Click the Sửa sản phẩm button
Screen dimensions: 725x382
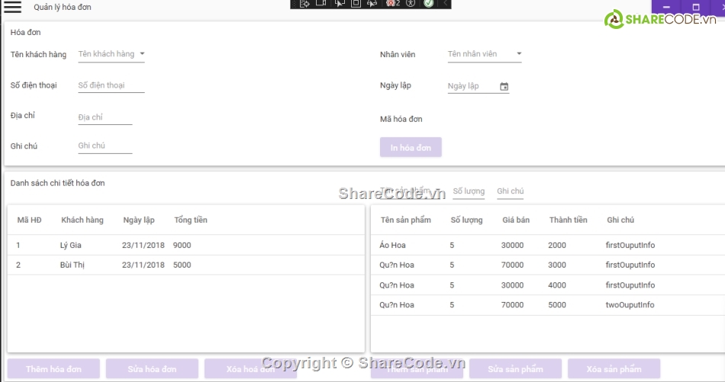[515, 369]
